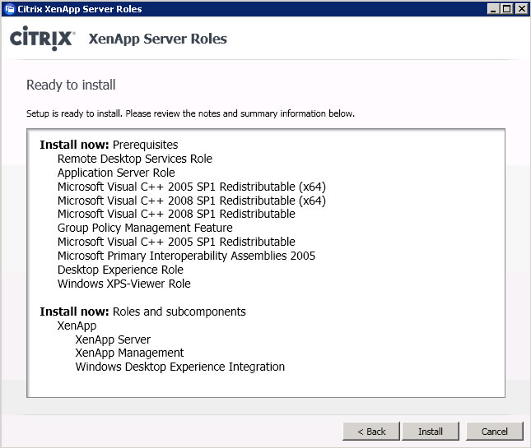Select 'Windows XPS-Viewer Role' line
The height and width of the screenshot is (448, 531).
(124, 284)
